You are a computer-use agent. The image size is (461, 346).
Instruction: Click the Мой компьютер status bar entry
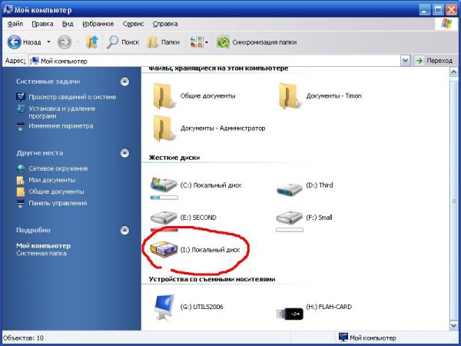367,338
